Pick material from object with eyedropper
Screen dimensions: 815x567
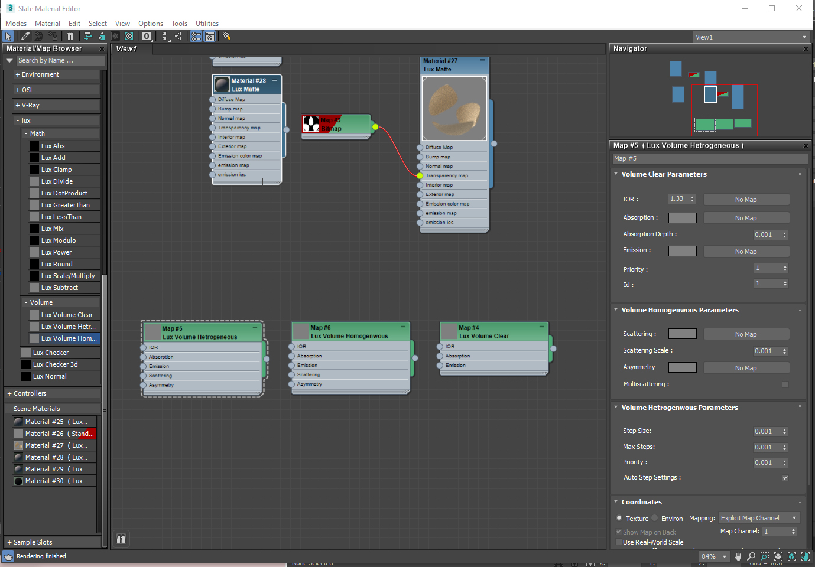25,37
